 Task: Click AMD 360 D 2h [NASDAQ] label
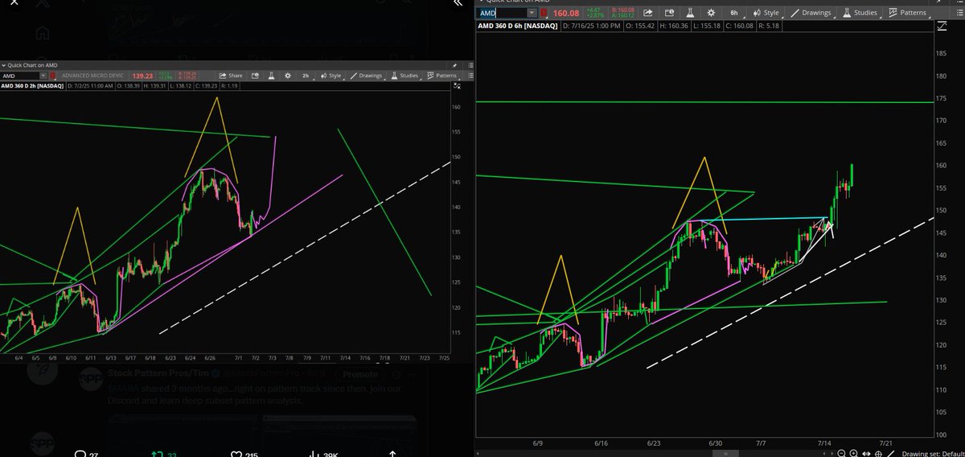[31, 85]
